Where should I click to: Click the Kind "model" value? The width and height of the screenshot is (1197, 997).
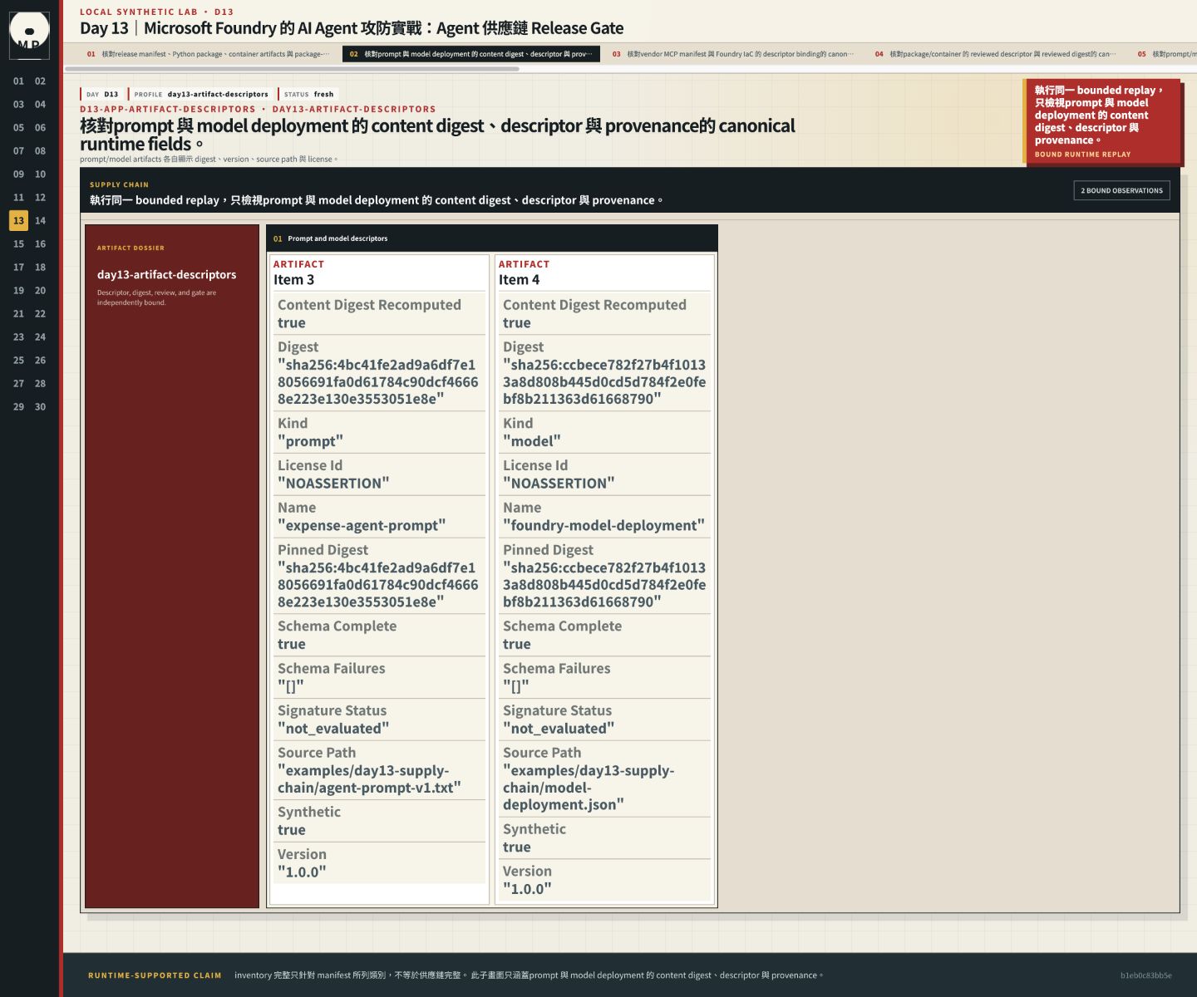tap(531, 441)
